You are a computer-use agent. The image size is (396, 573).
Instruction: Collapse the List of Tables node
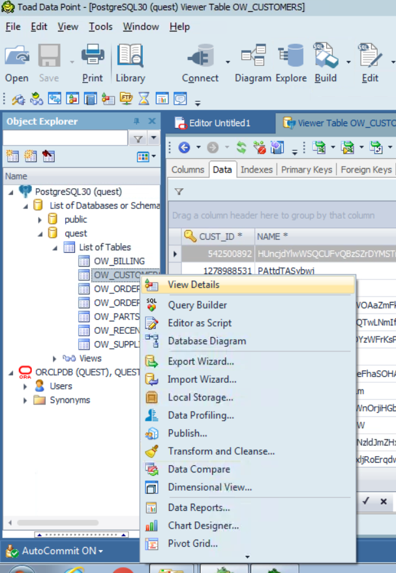tap(55, 248)
